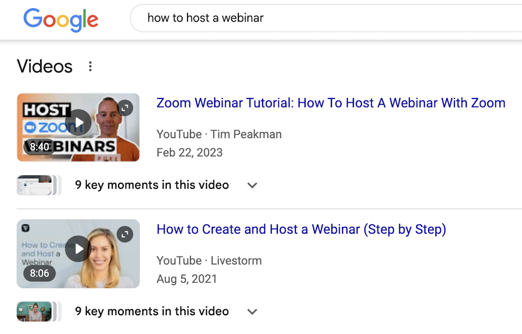This screenshot has height=334, width=522.
Task: Click the "YouTube · Tim Peakman" source text
Action: (219, 134)
